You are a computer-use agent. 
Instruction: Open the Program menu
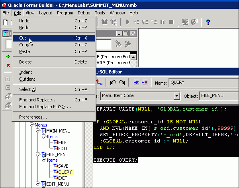[x=65, y=13]
